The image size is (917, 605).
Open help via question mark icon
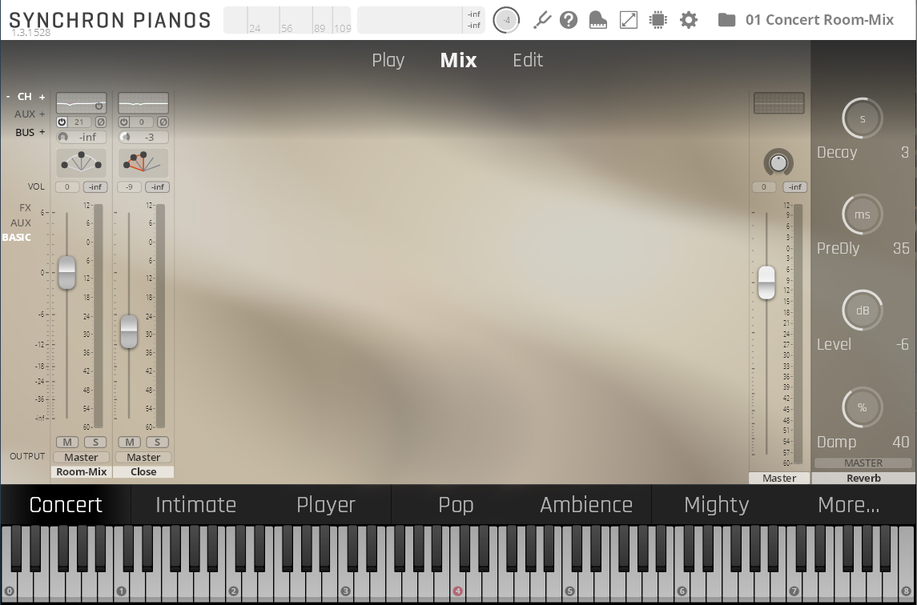pyautogui.click(x=569, y=19)
